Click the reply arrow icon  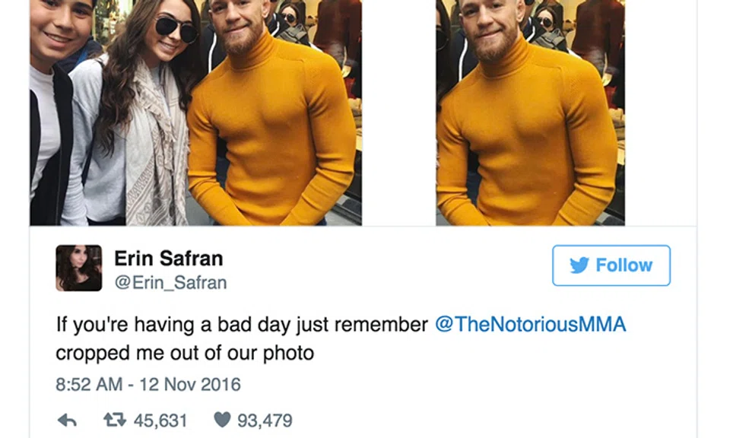click(67, 421)
